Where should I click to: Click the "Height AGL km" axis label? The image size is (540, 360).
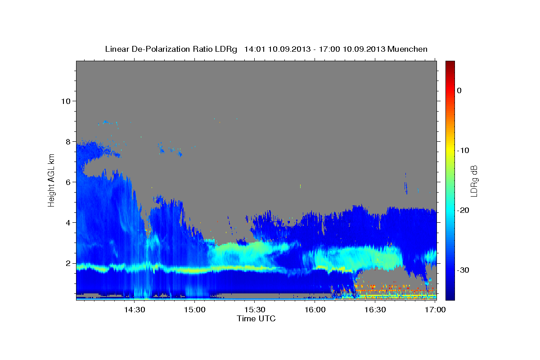(x=52, y=180)
